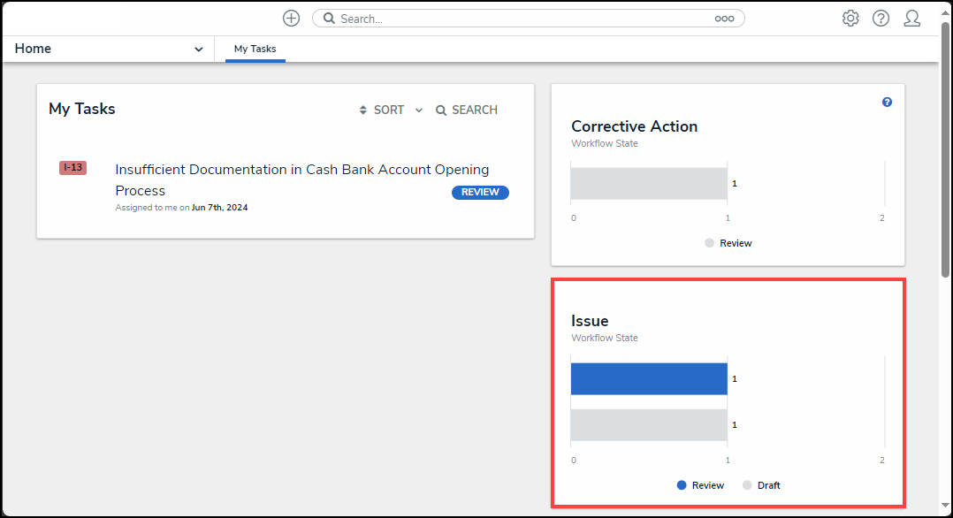Click the Issue chart title
953x518 pixels.
(x=590, y=321)
